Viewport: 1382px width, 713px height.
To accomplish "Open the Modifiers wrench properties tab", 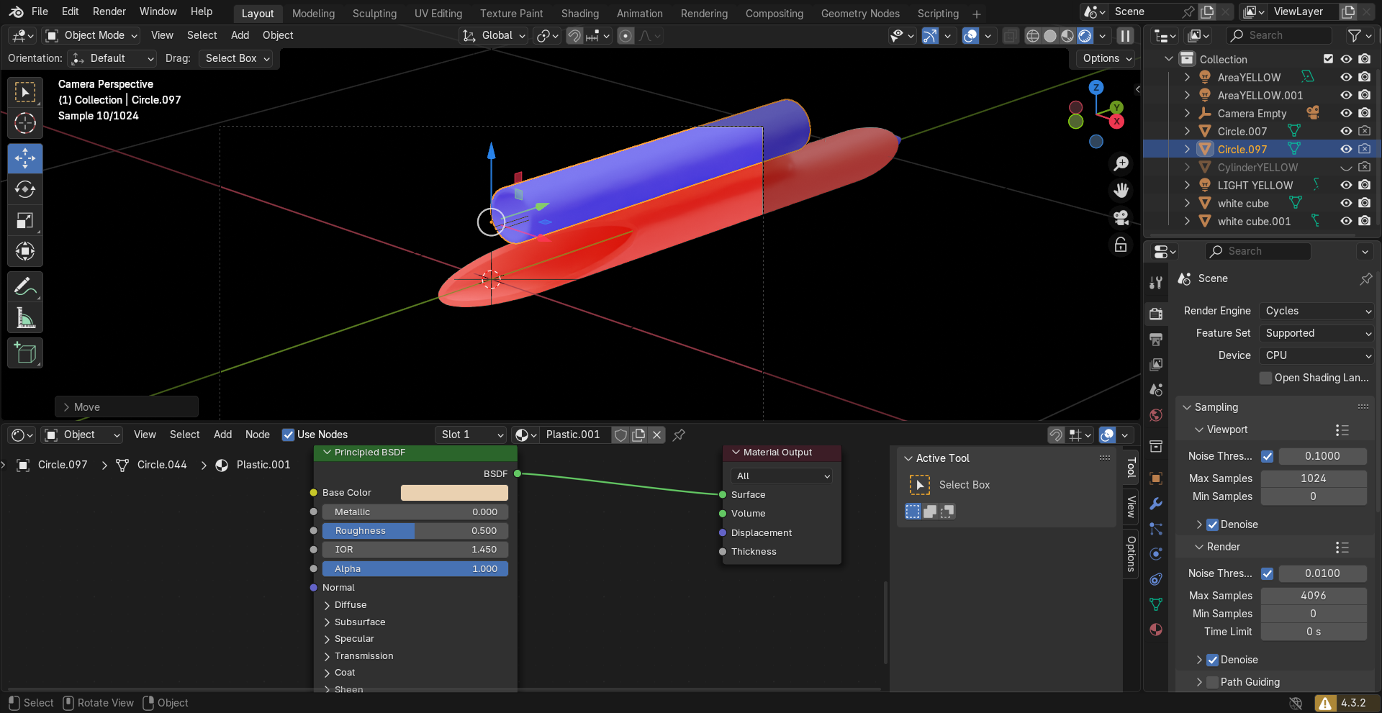I will coord(1156,504).
